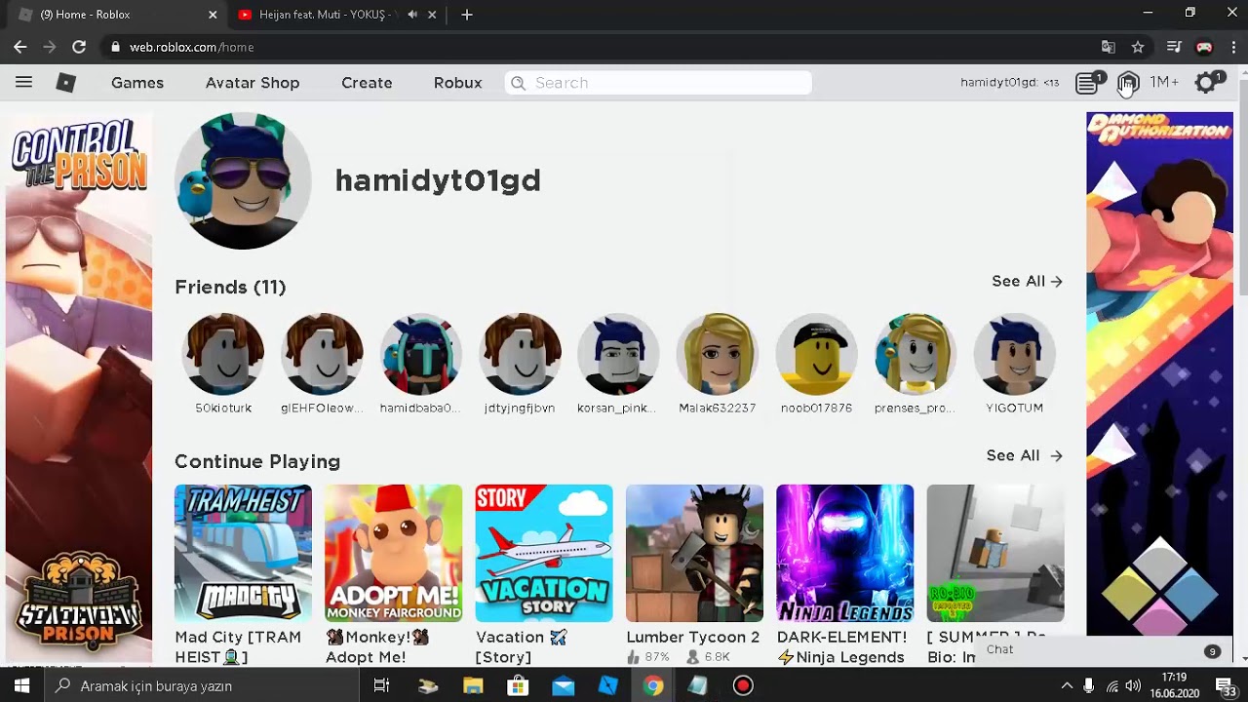Click the red record icon on the taskbar
Viewport: 1248px width, 702px height.
(x=743, y=685)
